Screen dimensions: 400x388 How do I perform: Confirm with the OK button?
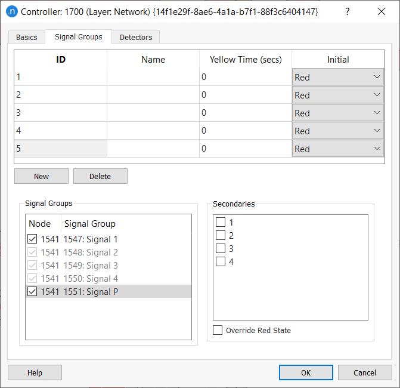pos(306,372)
